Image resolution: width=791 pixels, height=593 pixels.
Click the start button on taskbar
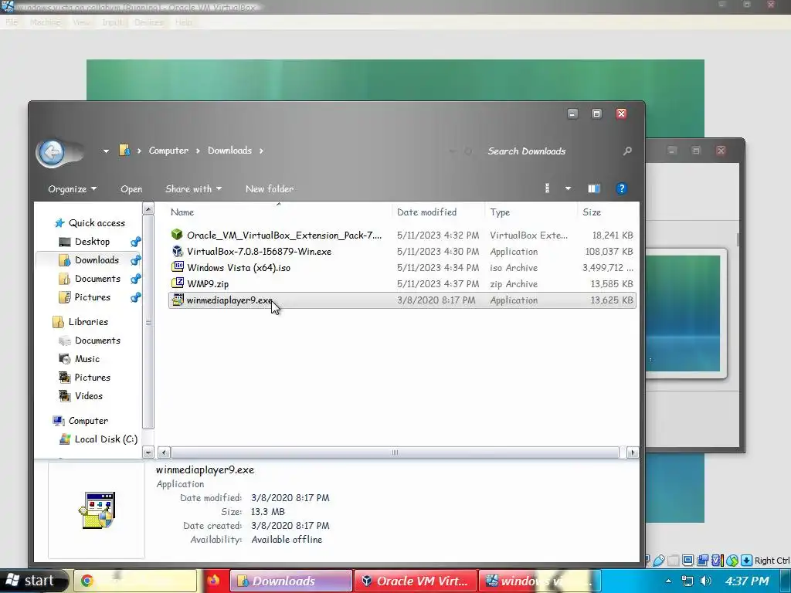click(x=33, y=581)
